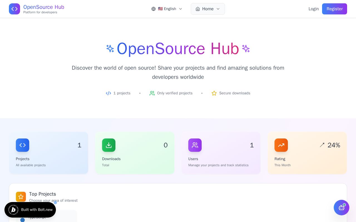356x222 pixels.
Task: Click the "Platform for developers" tagline
Action: tap(40, 12)
